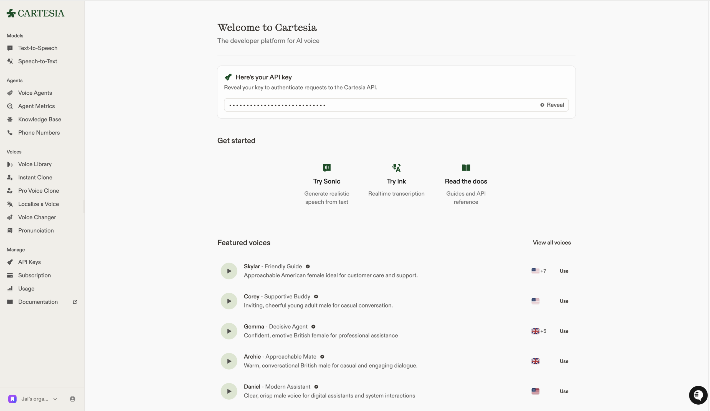Click the Try Sonic icon

coord(326,168)
